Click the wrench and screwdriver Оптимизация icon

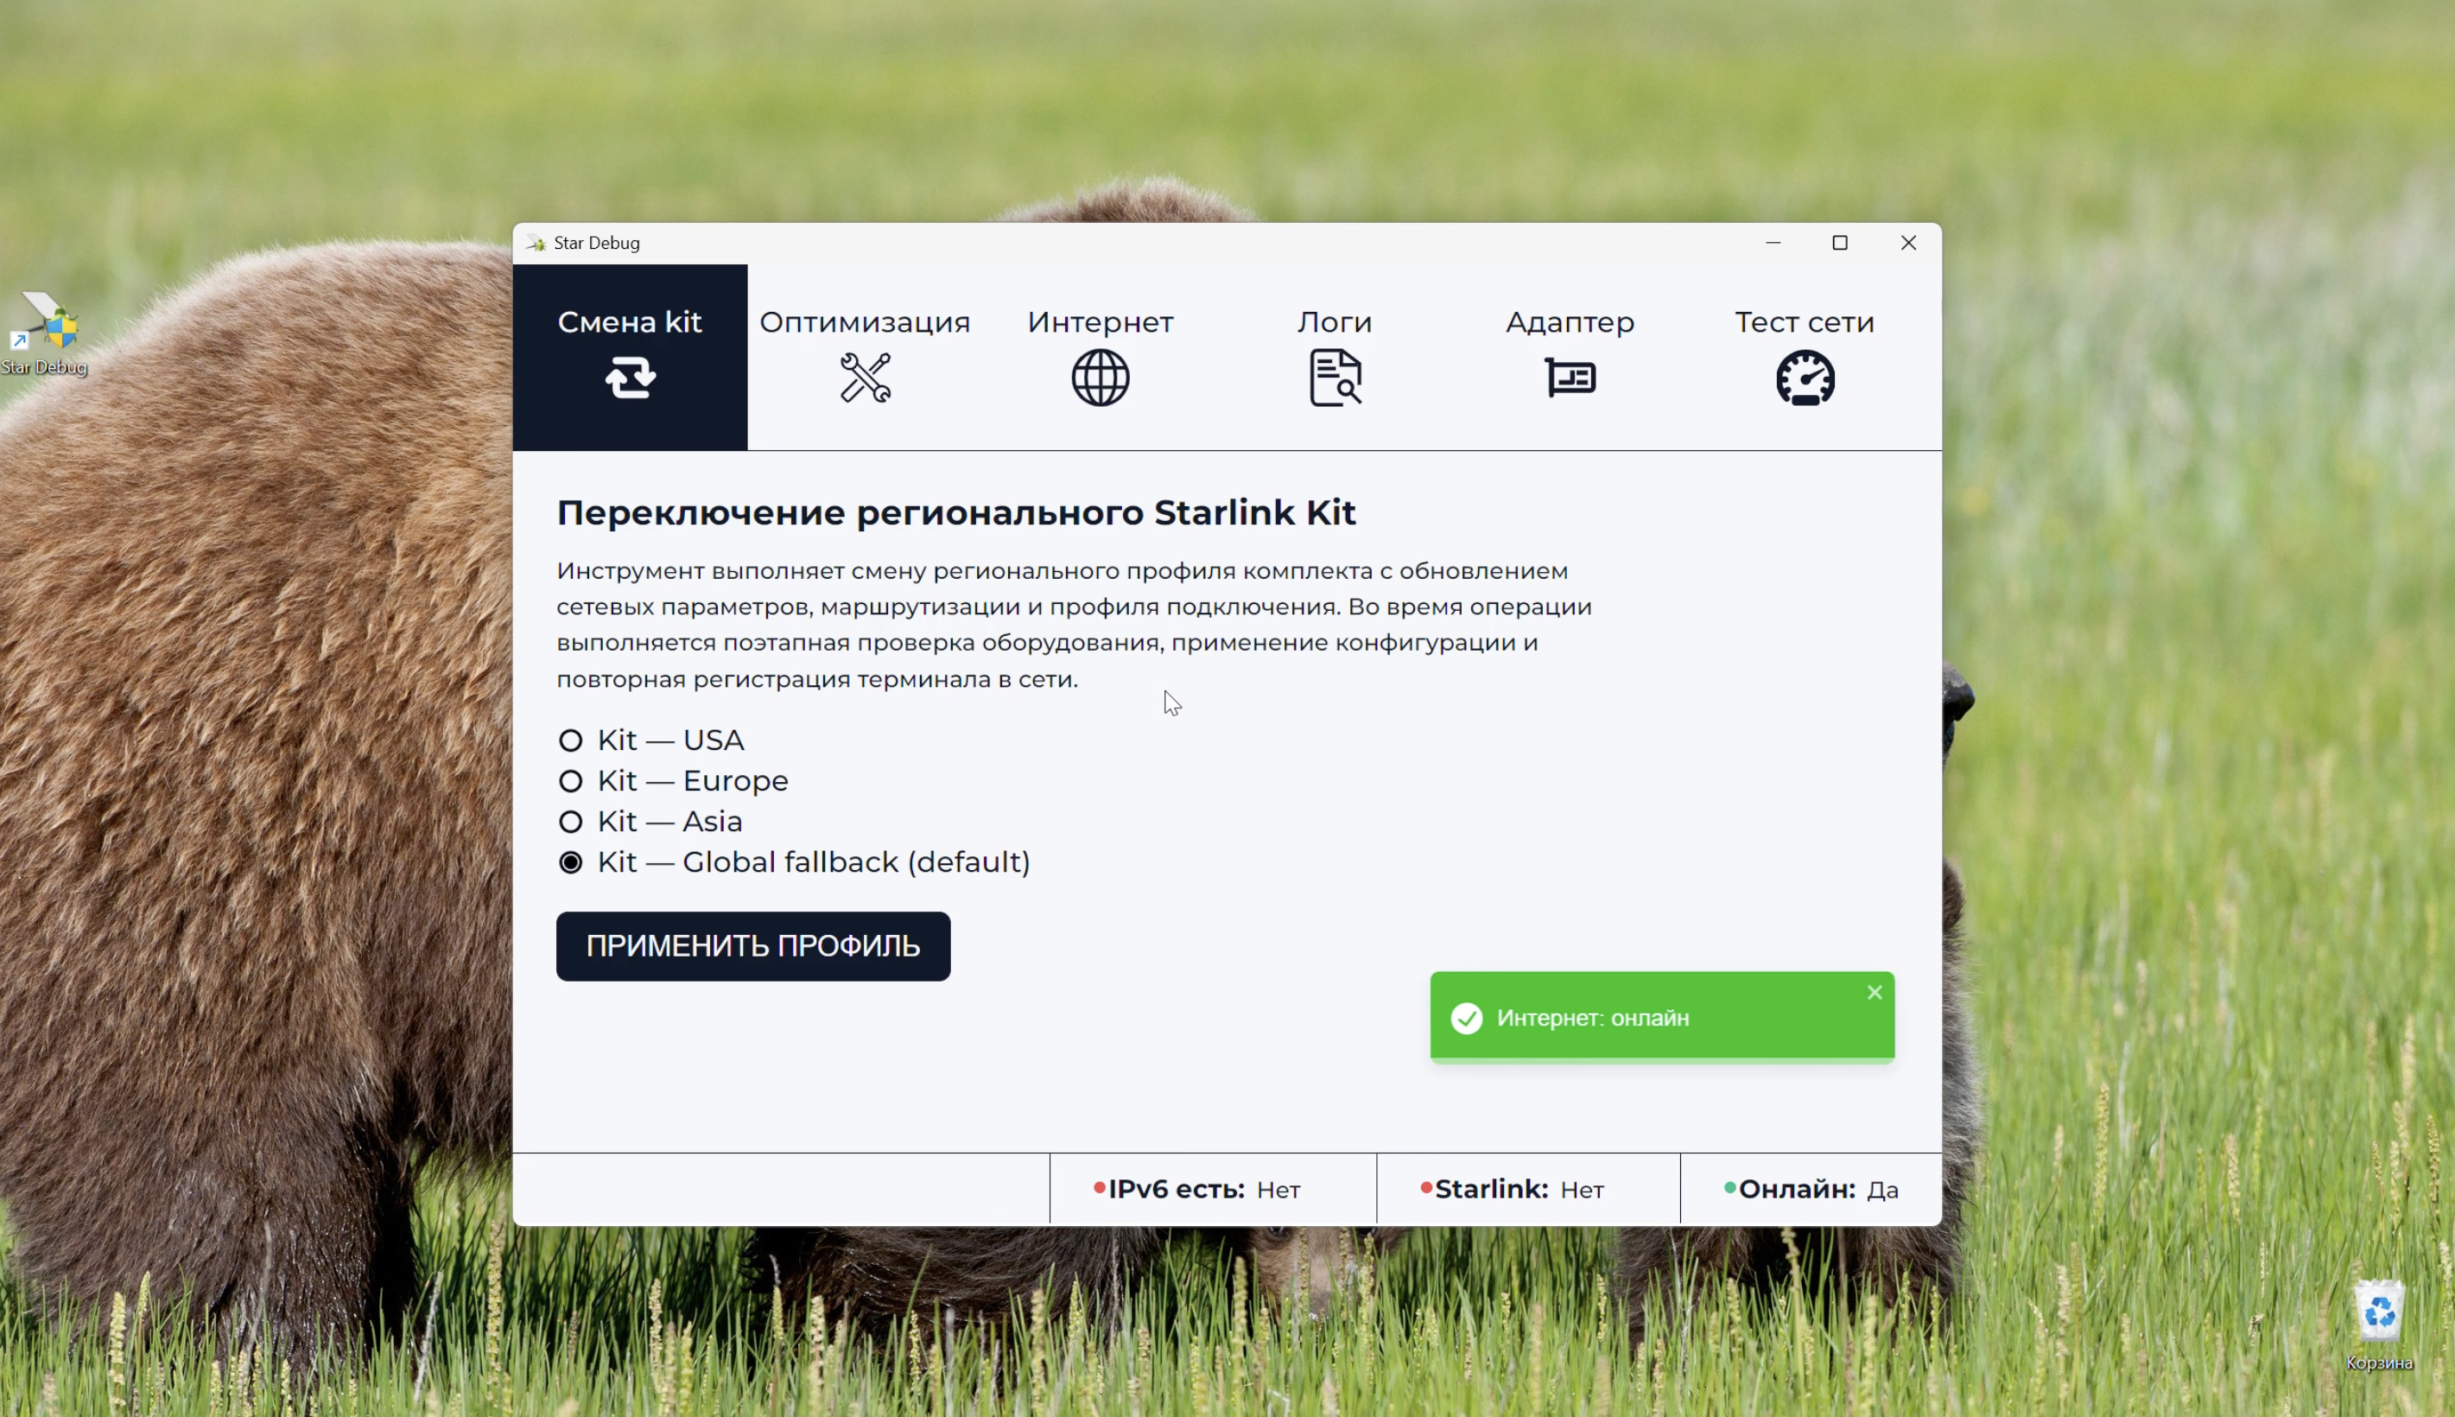865,378
